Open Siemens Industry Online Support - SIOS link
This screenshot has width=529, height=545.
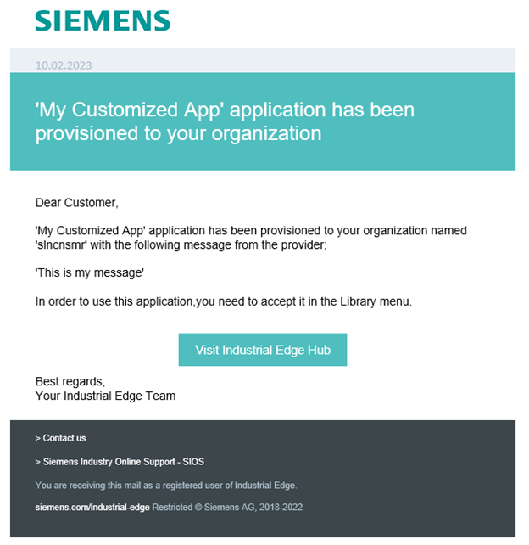(x=123, y=462)
